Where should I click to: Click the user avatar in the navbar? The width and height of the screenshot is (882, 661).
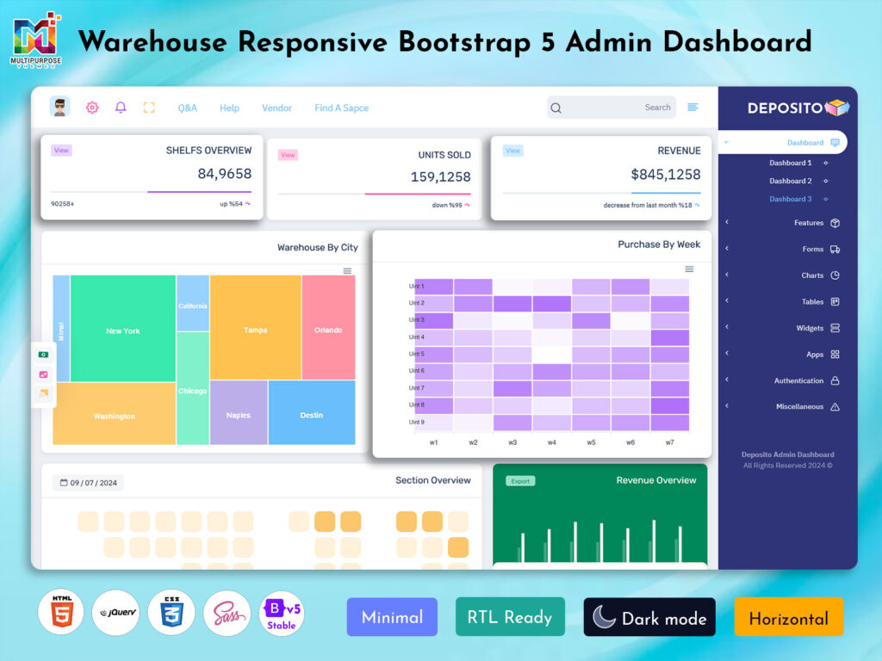point(59,107)
